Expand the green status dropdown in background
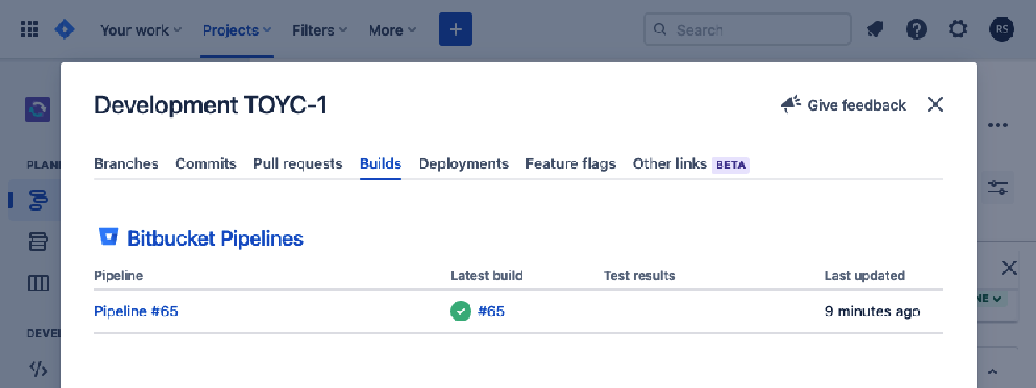 coord(992,297)
